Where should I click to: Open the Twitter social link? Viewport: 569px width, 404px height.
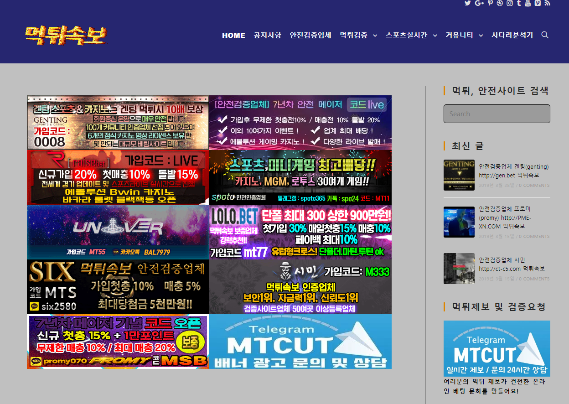point(467,3)
